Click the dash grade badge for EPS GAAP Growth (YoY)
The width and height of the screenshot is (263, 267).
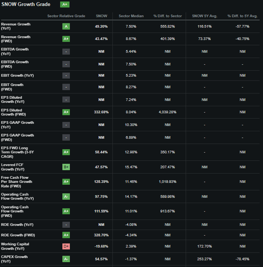[66, 125]
